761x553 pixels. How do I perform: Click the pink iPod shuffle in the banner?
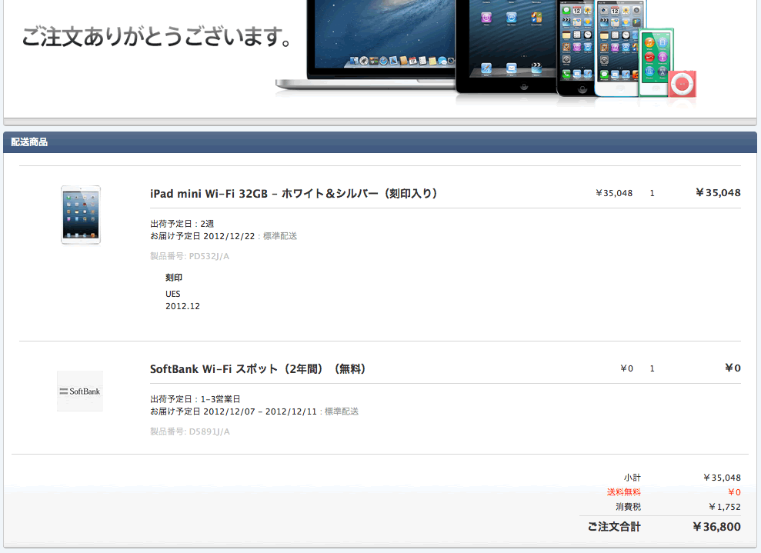[683, 84]
